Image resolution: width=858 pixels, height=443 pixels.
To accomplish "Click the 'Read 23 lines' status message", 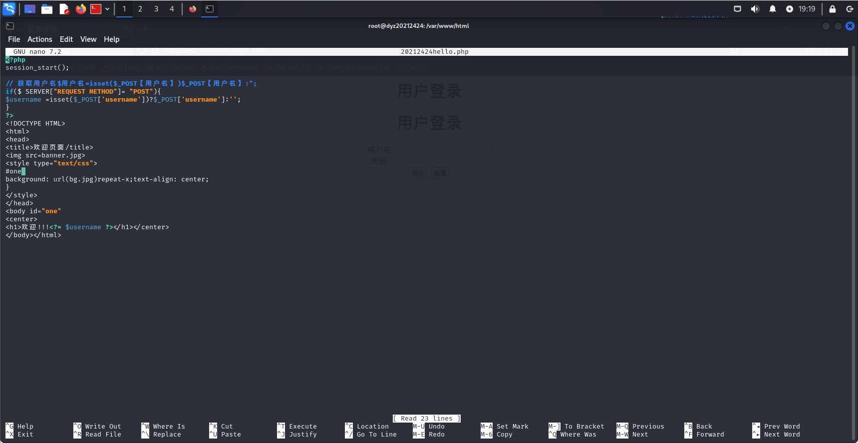I will pos(427,419).
